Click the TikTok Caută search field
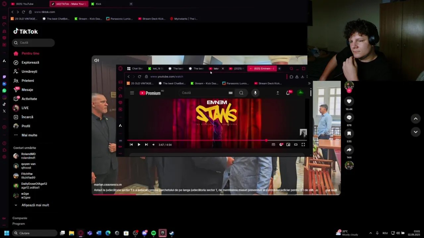This screenshot has width=424, height=238. point(33,43)
